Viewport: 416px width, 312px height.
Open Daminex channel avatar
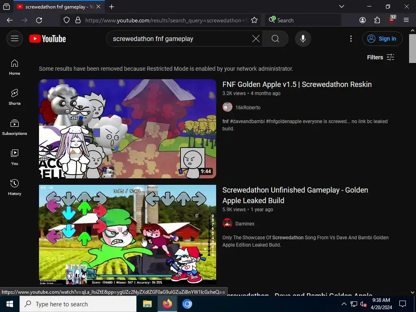(x=227, y=224)
